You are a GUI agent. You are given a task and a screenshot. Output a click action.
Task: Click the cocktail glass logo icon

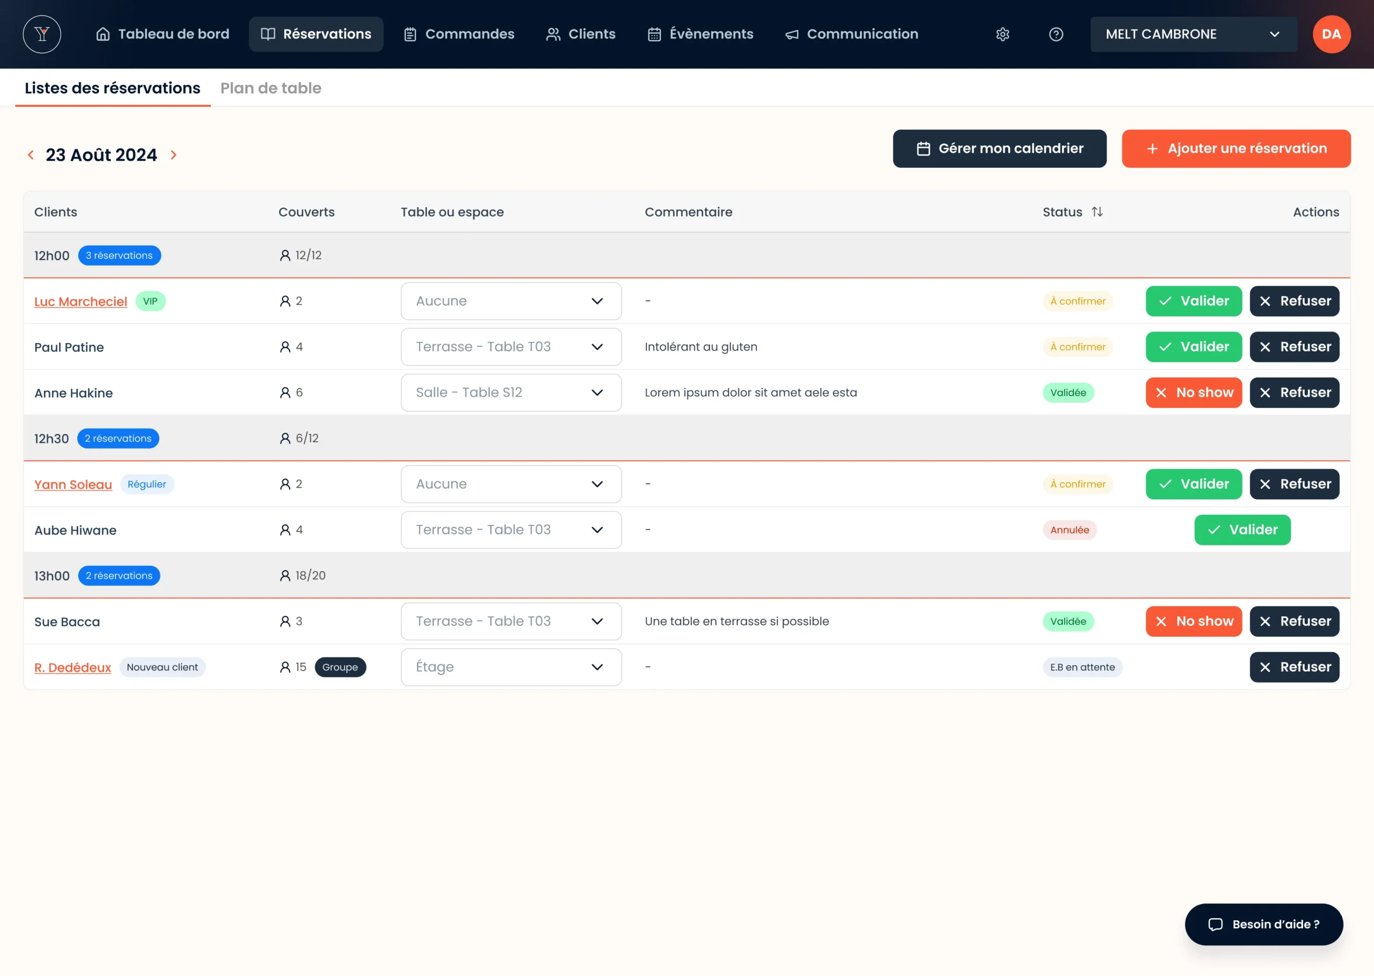click(x=41, y=34)
